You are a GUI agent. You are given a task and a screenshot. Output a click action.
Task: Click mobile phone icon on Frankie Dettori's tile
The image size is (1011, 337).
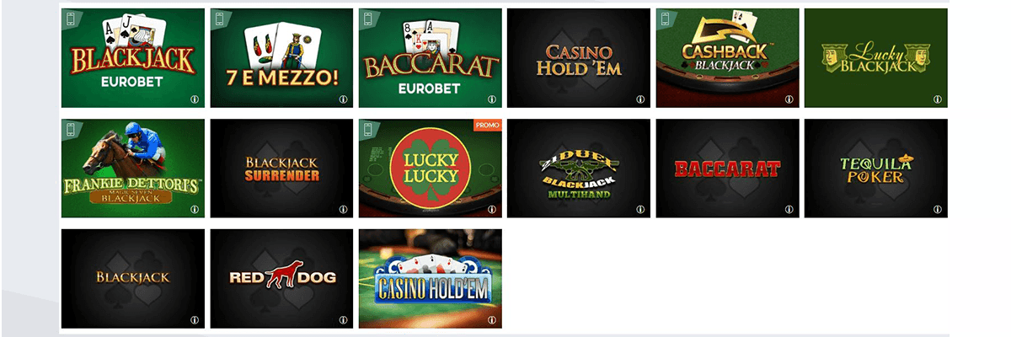[x=72, y=129]
